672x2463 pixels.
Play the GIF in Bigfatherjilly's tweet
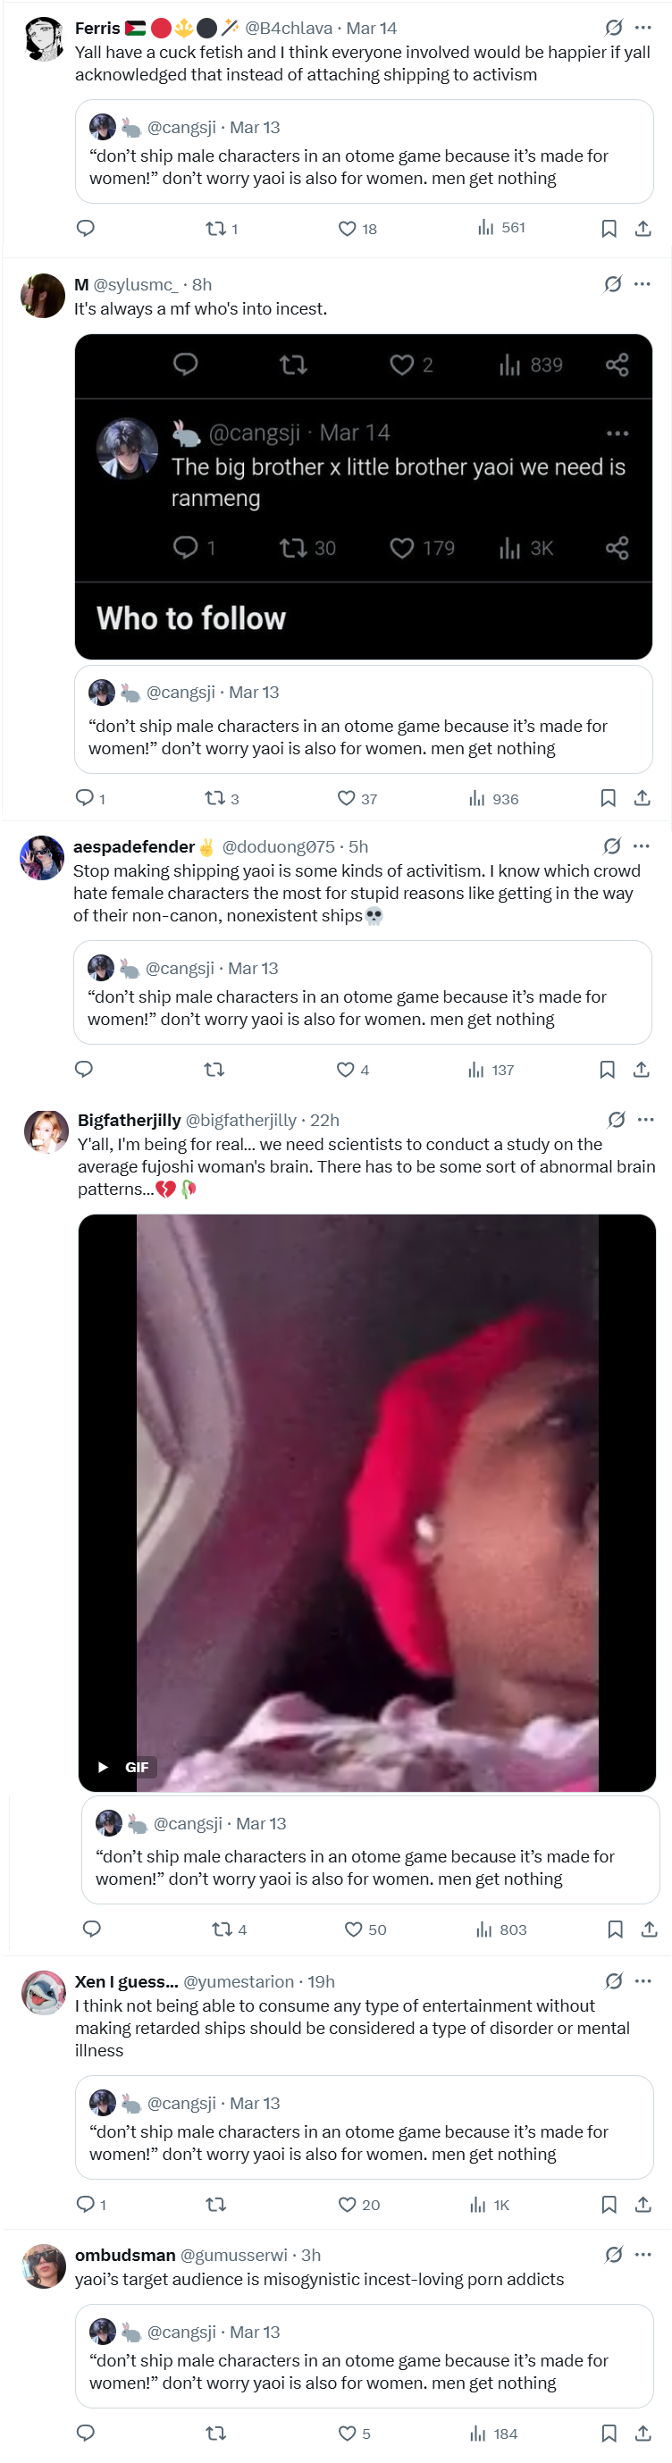click(x=367, y=1502)
